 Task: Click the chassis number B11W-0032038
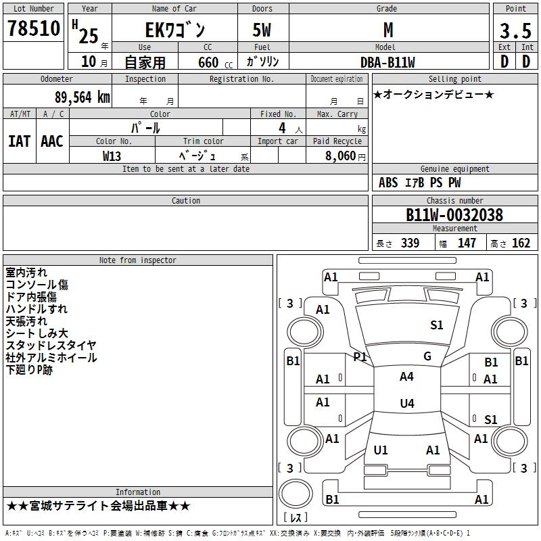coord(454,215)
